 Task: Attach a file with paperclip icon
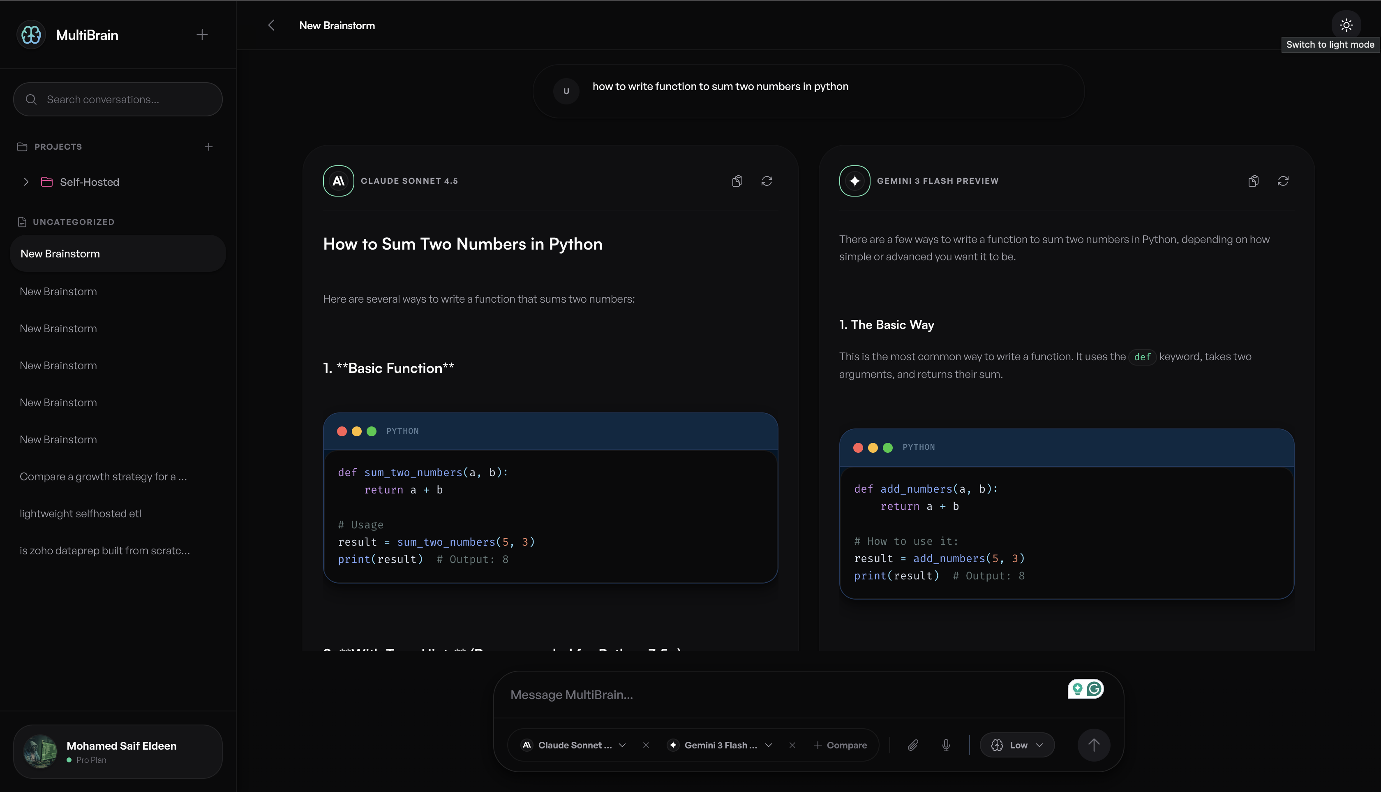tap(913, 745)
